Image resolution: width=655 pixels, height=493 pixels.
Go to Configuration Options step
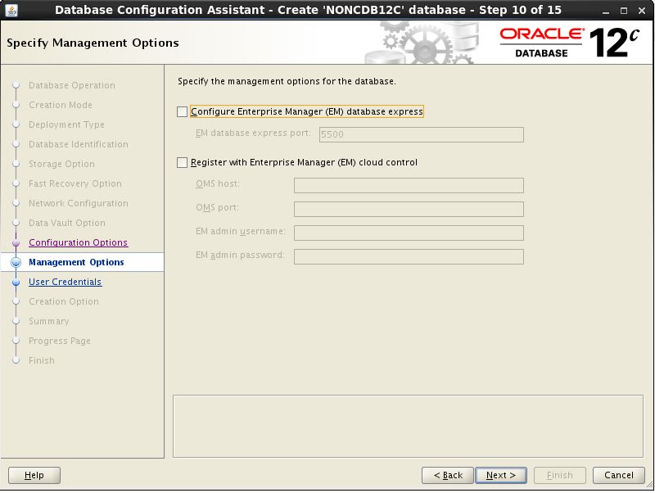[x=78, y=242]
